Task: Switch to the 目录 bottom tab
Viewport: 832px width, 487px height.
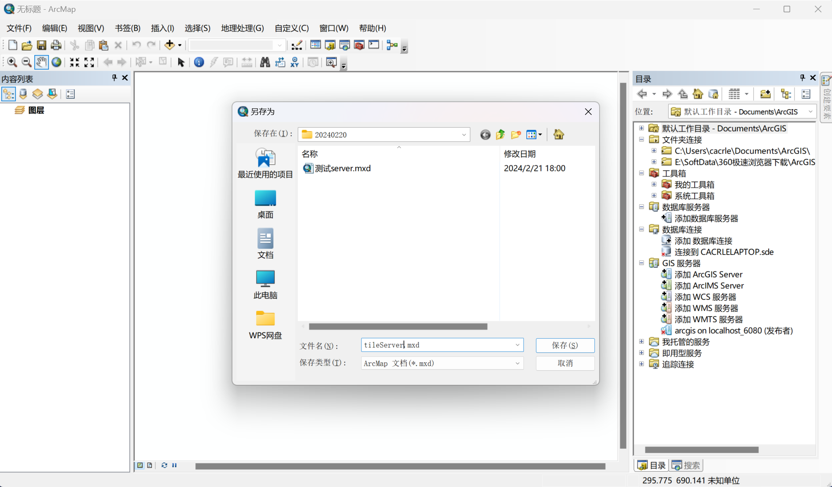Action: (x=652, y=465)
